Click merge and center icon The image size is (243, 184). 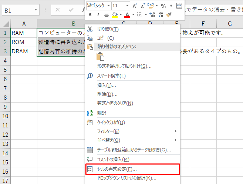coord(179,6)
